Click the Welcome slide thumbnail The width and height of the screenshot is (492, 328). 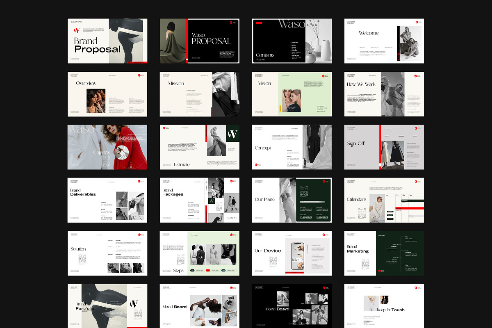[384, 41]
